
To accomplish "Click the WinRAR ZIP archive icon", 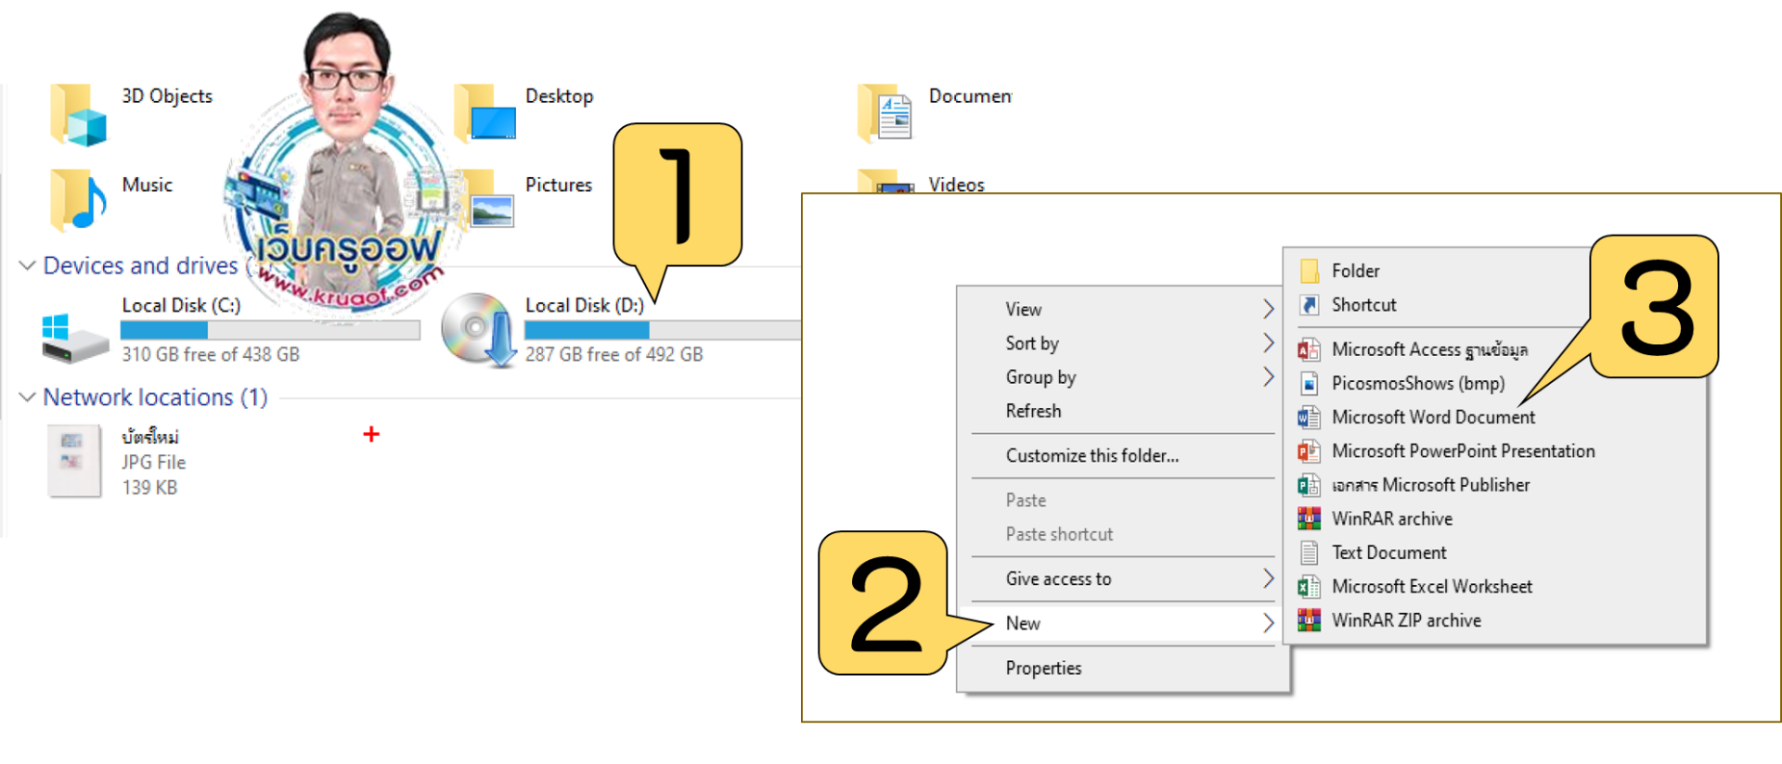I will (1309, 620).
